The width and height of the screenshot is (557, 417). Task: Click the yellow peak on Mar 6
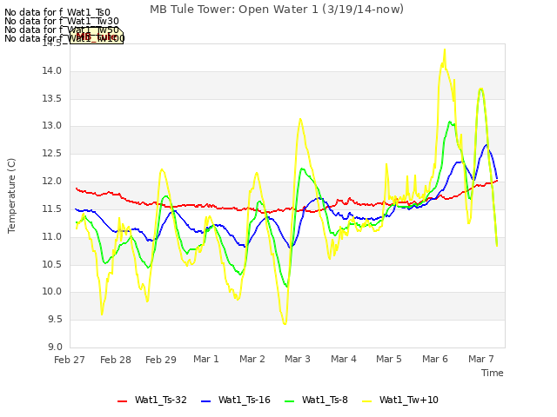(445, 50)
